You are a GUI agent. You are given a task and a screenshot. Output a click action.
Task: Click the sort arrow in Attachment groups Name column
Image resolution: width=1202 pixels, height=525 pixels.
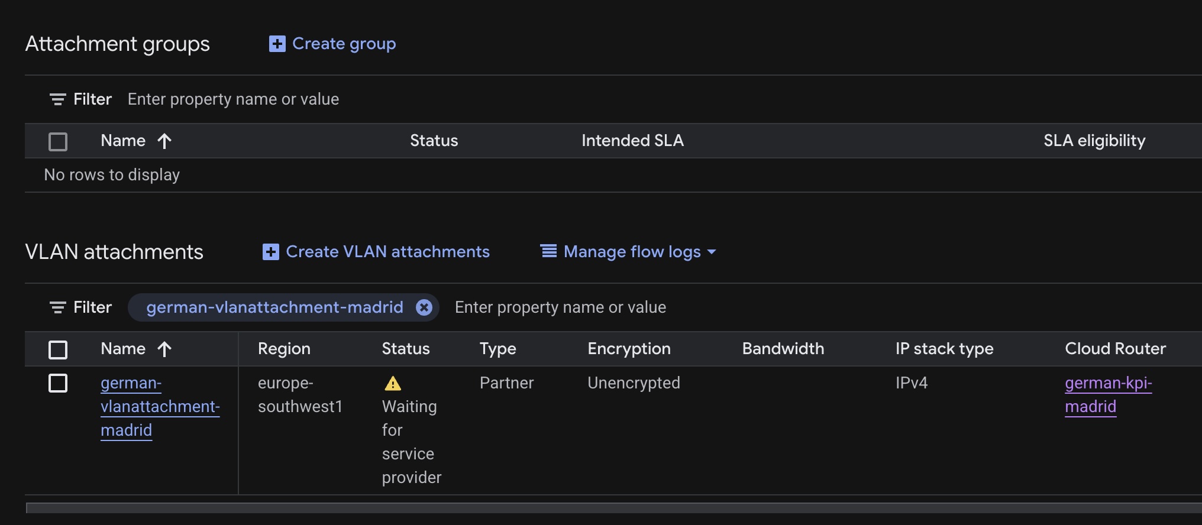[164, 141]
